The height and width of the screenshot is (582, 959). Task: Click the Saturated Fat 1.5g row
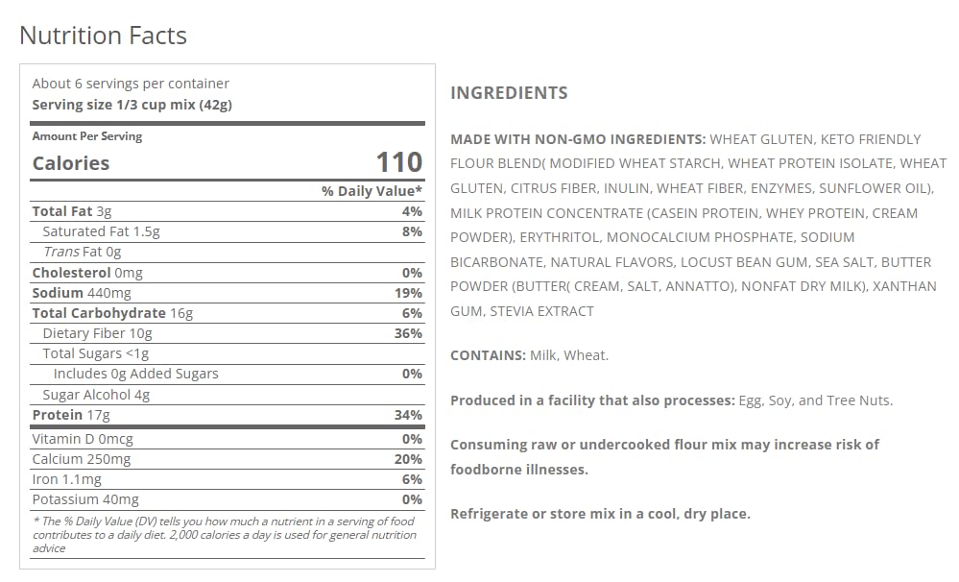pos(101,231)
